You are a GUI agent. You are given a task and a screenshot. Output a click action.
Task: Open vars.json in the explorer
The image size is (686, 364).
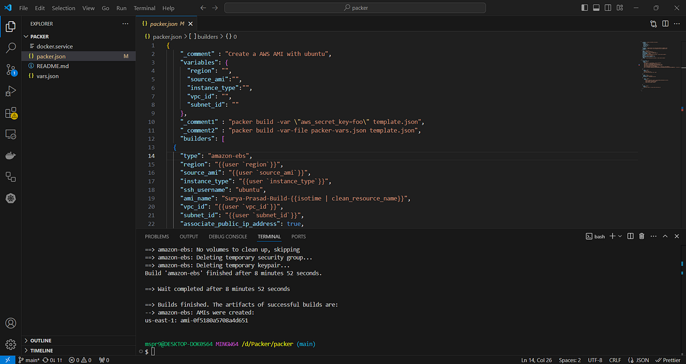47,75
